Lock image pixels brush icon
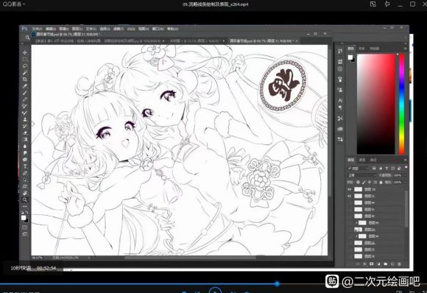Image resolution: width=427 pixels, height=293 pixels. [x=364, y=182]
